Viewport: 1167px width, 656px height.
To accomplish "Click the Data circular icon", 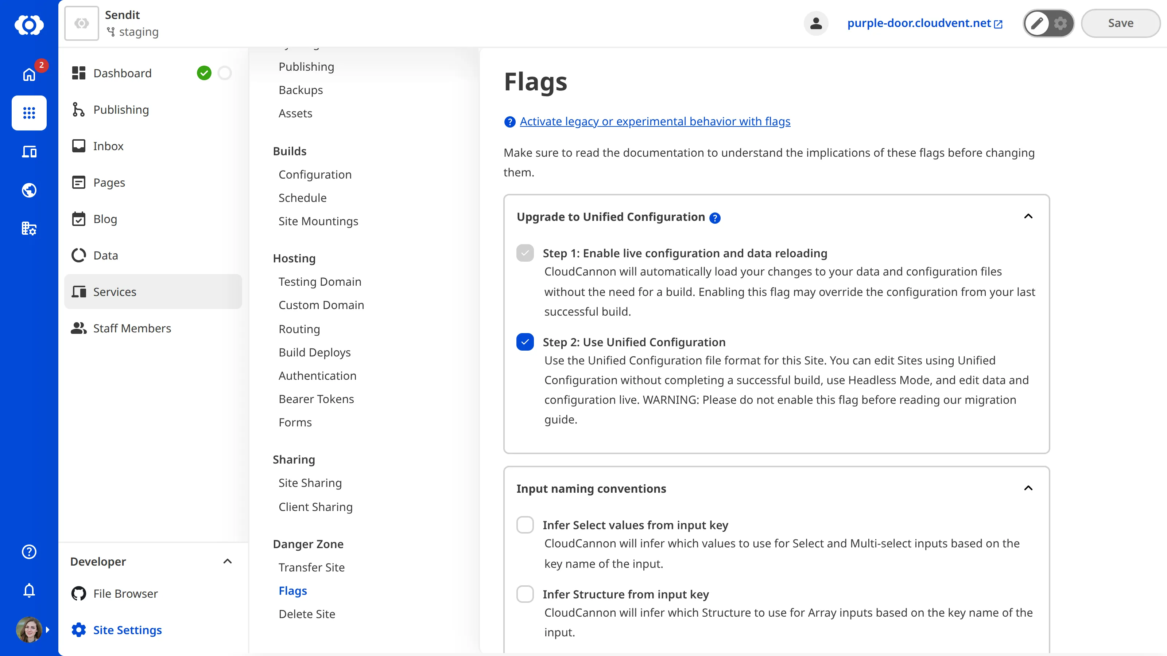I will click(79, 255).
